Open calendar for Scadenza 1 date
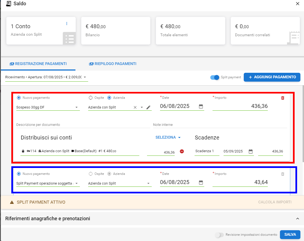Image resolution: width=304 pixels, height=241 pixels. click(251, 151)
